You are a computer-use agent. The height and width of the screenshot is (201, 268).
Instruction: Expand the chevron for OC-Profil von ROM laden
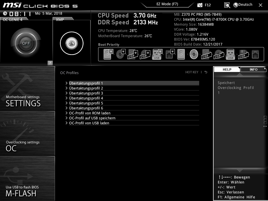tap(66, 113)
